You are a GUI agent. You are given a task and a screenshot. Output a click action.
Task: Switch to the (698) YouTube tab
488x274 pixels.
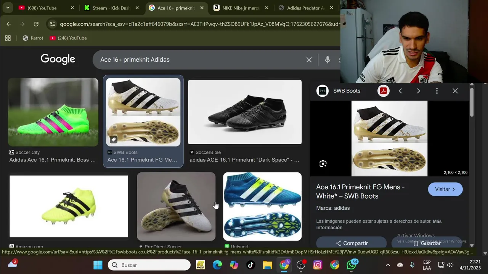[x=42, y=8]
